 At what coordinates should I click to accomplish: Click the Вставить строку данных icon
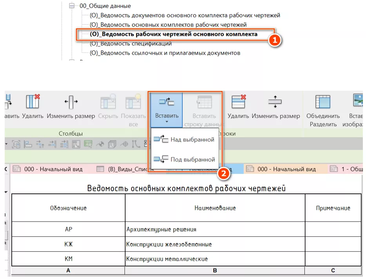204,102
